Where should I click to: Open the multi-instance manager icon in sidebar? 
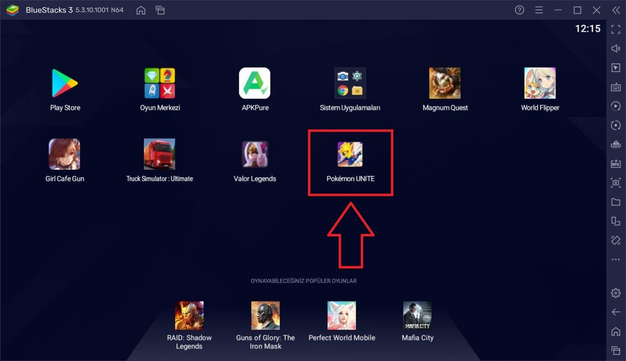(x=616, y=144)
